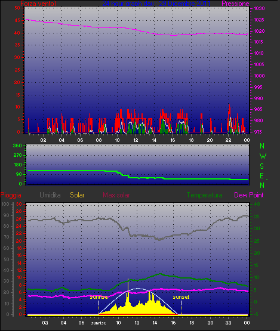Click the E compass direction letter
The height and width of the screenshot is (331, 280).
click(261, 176)
